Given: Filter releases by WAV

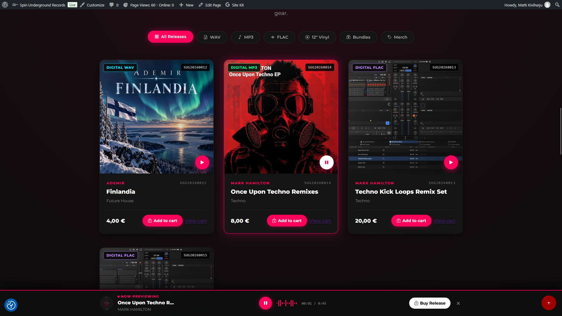Looking at the screenshot, I should tap(212, 37).
